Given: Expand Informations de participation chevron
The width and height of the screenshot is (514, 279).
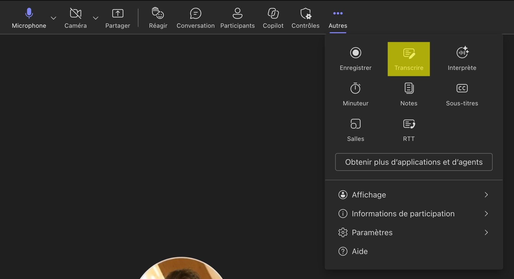Looking at the screenshot, I should (486, 214).
